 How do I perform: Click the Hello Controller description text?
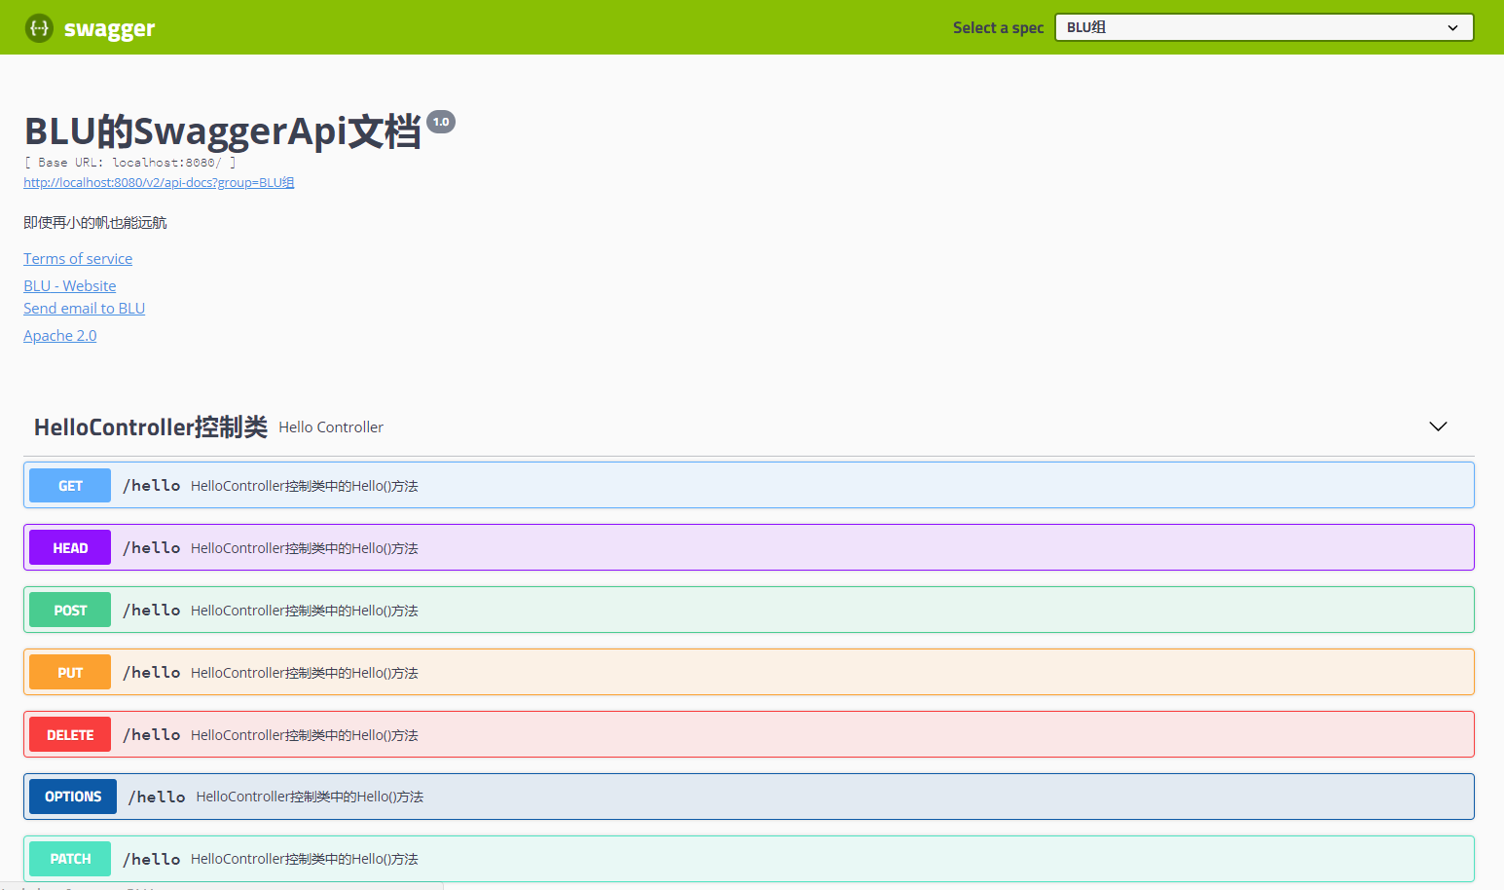tap(331, 427)
